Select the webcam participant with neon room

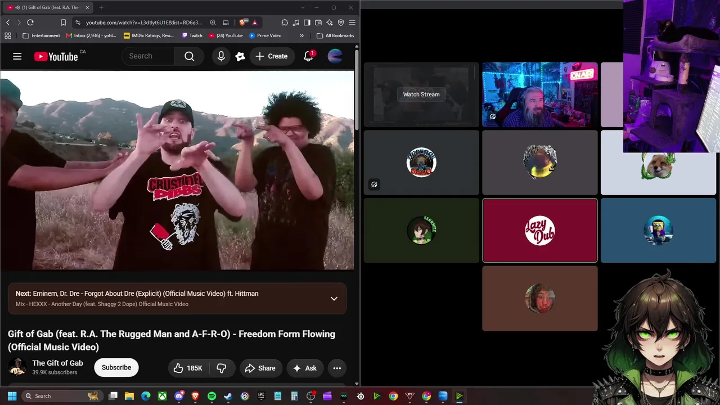coord(540,94)
